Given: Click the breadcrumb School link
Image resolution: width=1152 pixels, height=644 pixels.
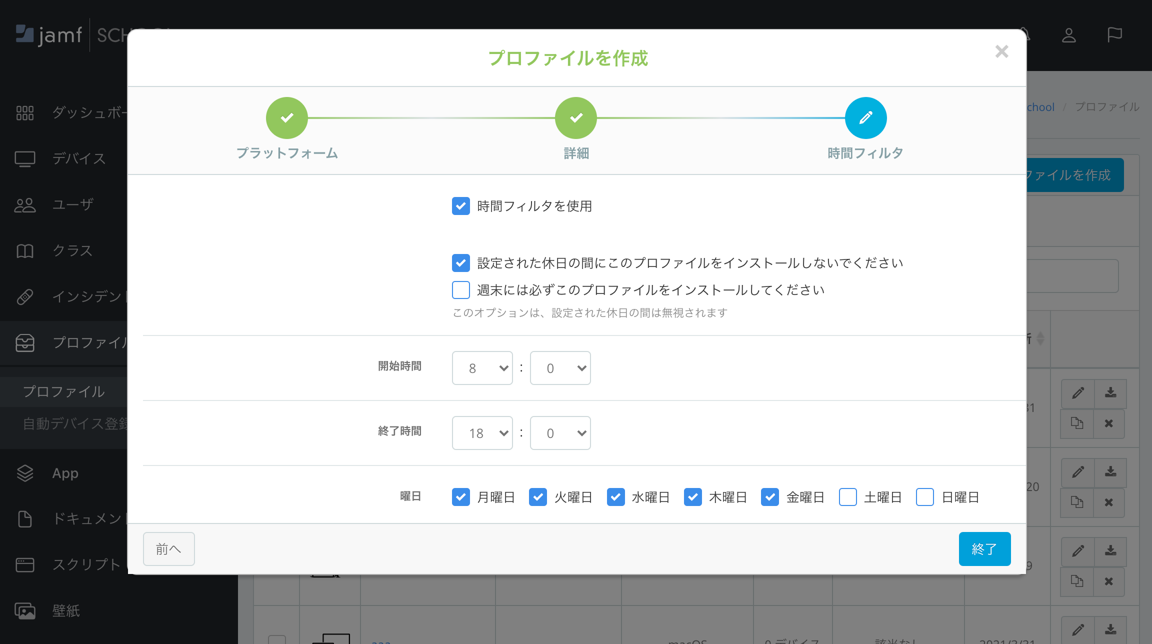Looking at the screenshot, I should pyautogui.click(x=1041, y=107).
